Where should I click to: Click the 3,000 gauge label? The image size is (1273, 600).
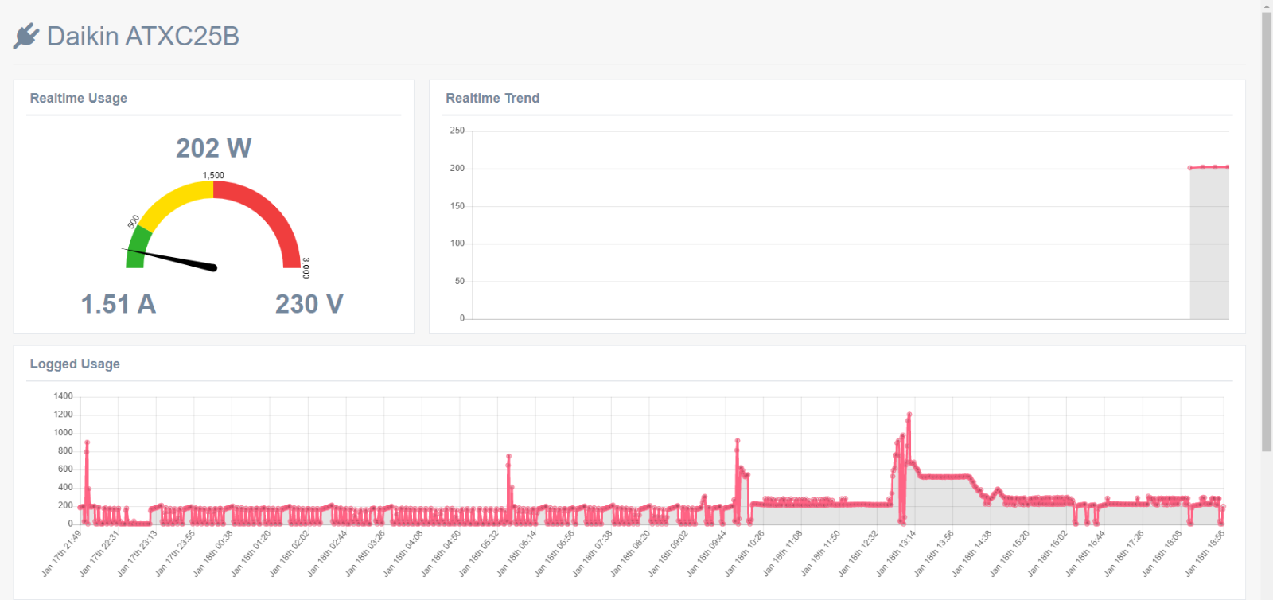pyautogui.click(x=306, y=267)
